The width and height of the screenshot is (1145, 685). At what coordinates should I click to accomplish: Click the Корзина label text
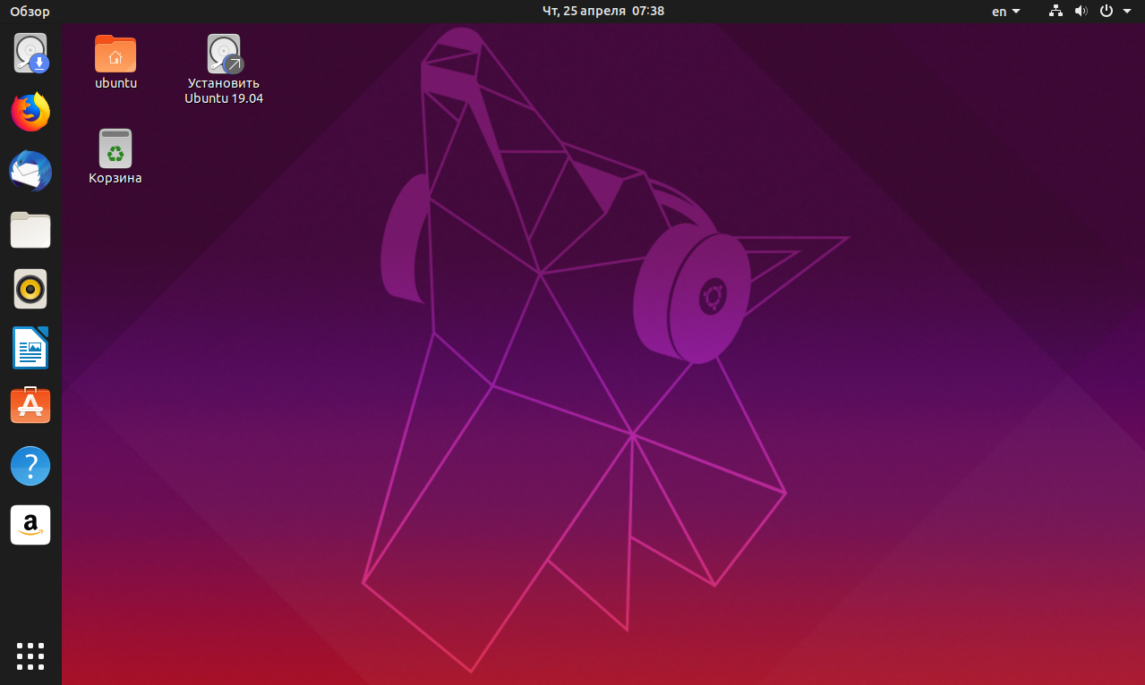[115, 178]
